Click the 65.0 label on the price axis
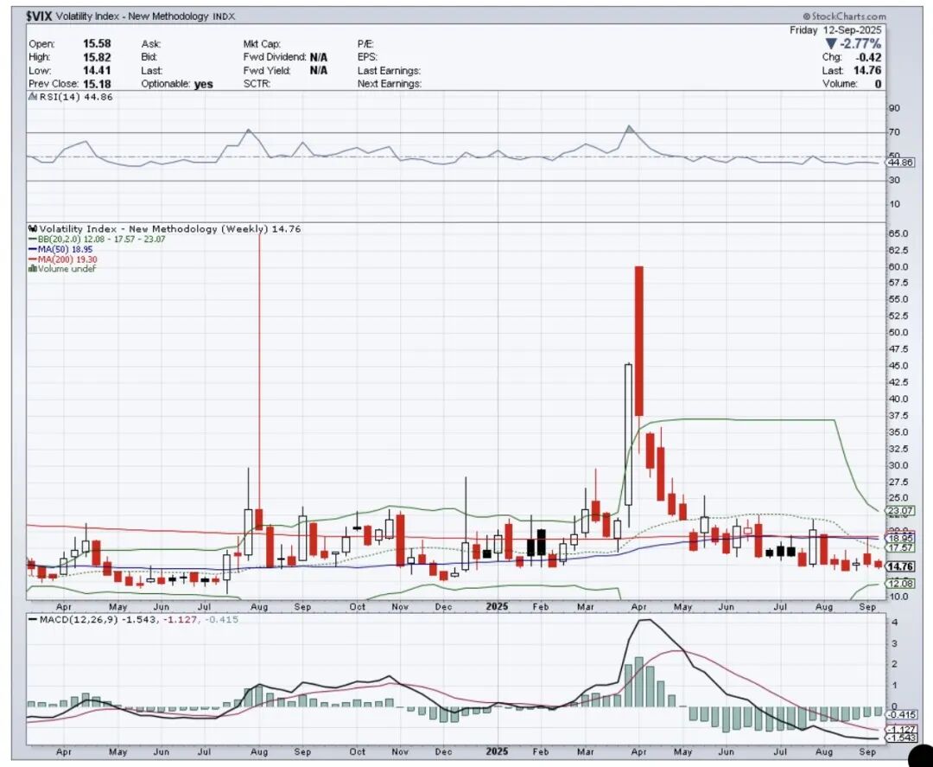 pyautogui.click(x=898, y=234)
